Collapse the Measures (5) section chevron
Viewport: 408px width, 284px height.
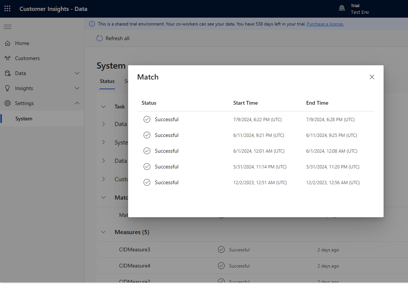(103, 232)
